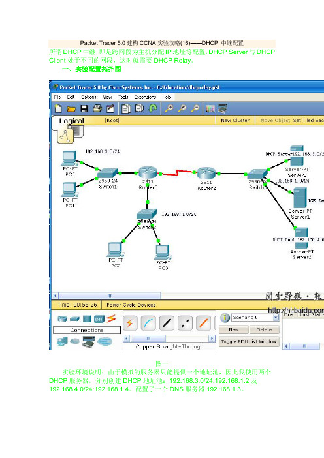Switch to the Logical workspace tab

(x=71, y=121)
